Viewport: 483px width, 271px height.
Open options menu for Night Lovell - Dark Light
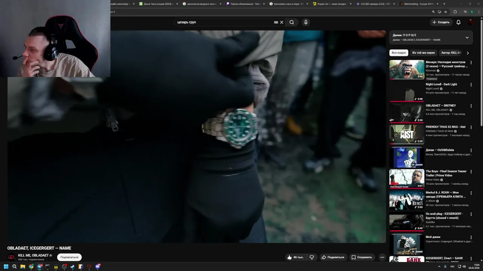471,85
